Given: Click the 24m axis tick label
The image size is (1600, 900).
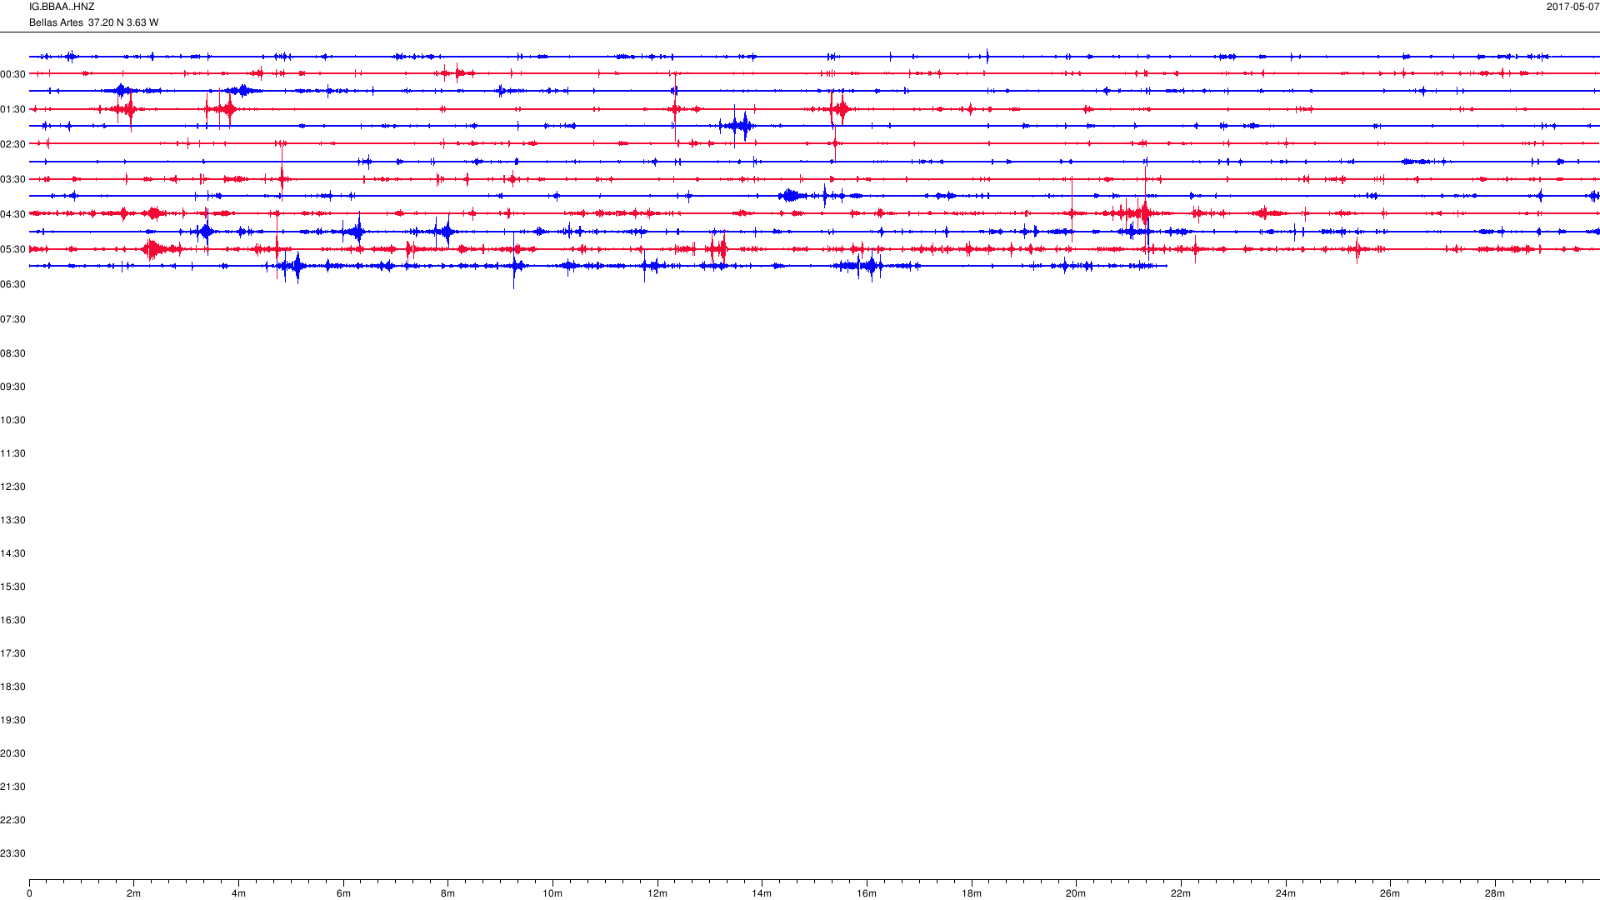Looking at the screenshot, I should click(x=1286, y=893).
